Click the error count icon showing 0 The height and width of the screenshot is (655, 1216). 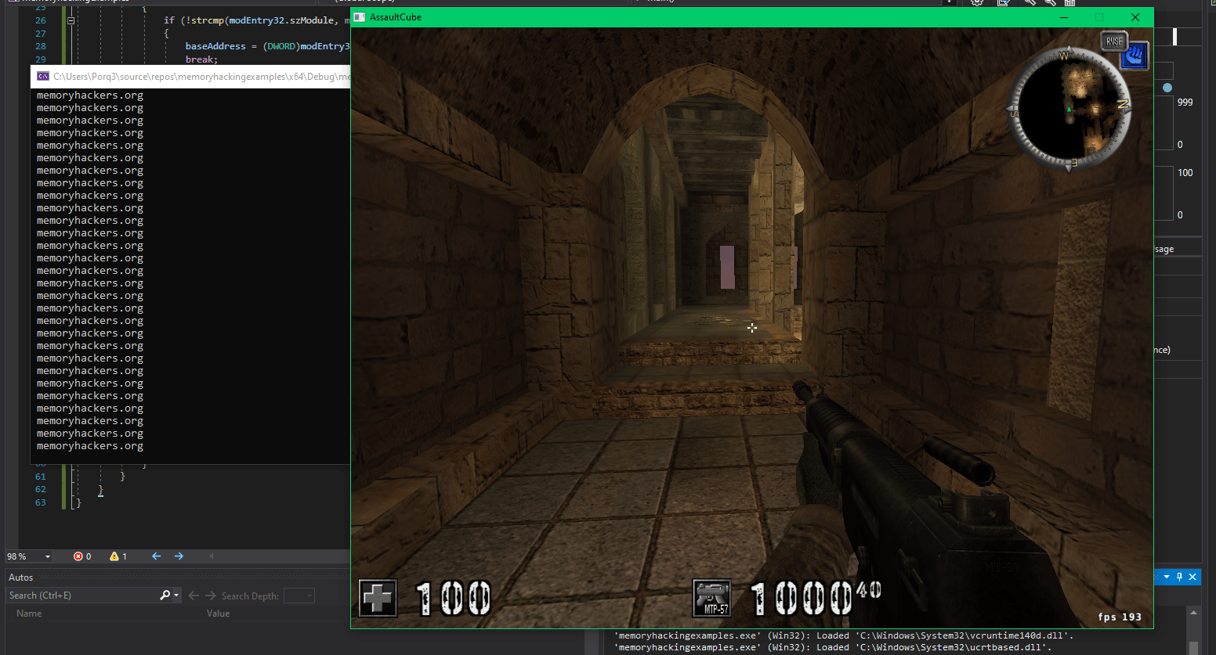click(x=78, y=556)
